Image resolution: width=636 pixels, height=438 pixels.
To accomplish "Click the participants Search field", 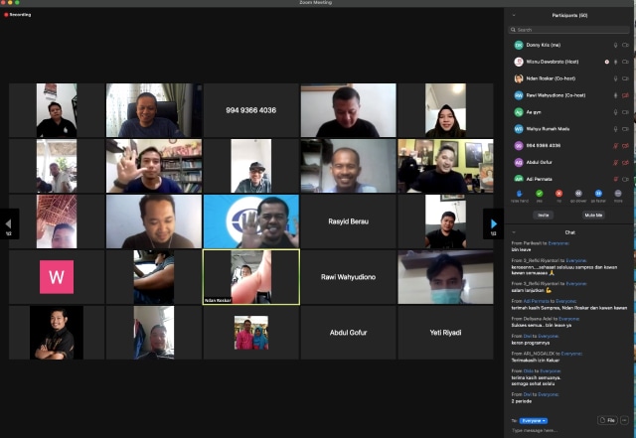I will (x=569, y=30).
